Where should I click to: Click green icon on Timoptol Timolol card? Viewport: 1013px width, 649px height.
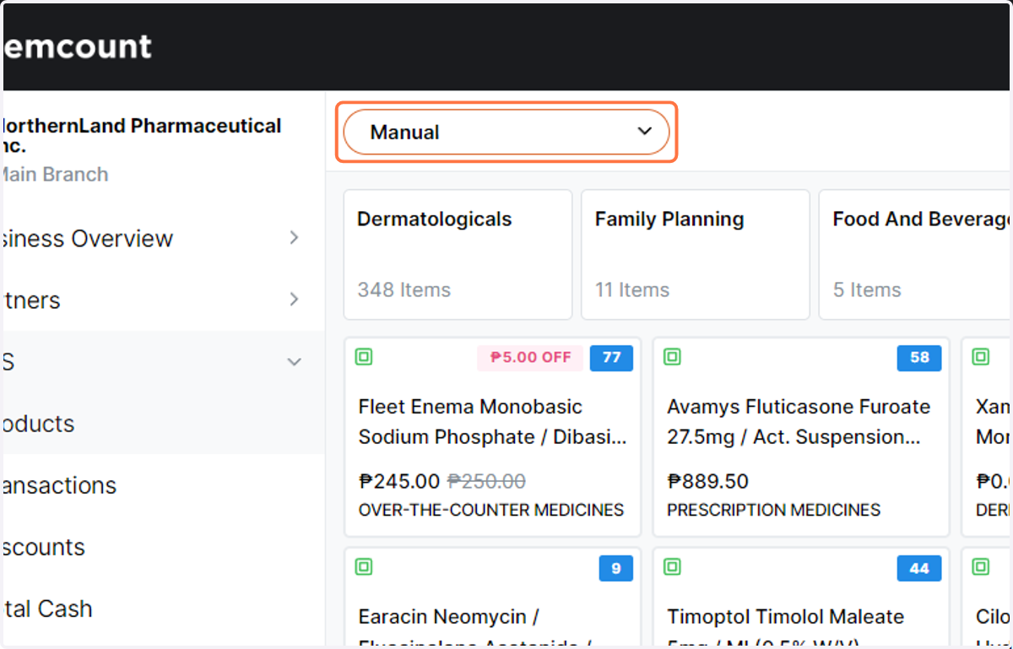672,567
